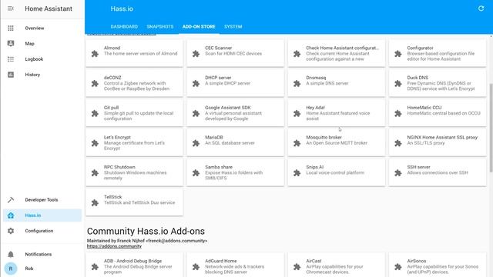Open the Logbook list icon
The image size is (493, 277).
[11, 59]
